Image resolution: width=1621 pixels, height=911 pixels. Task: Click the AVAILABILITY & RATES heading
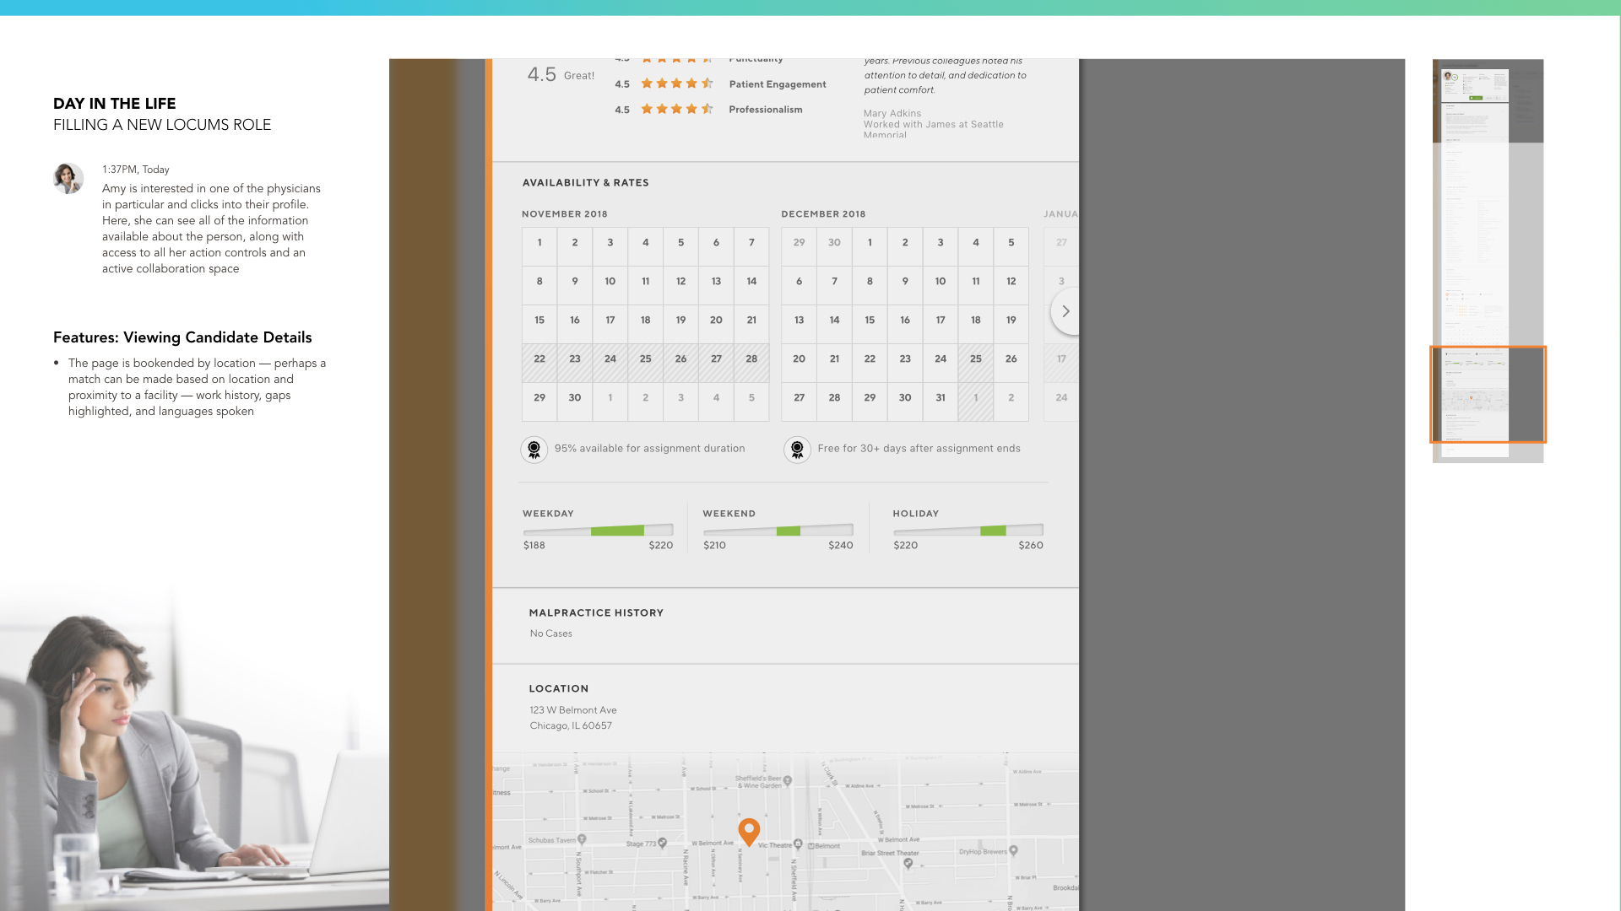[586, 183]
